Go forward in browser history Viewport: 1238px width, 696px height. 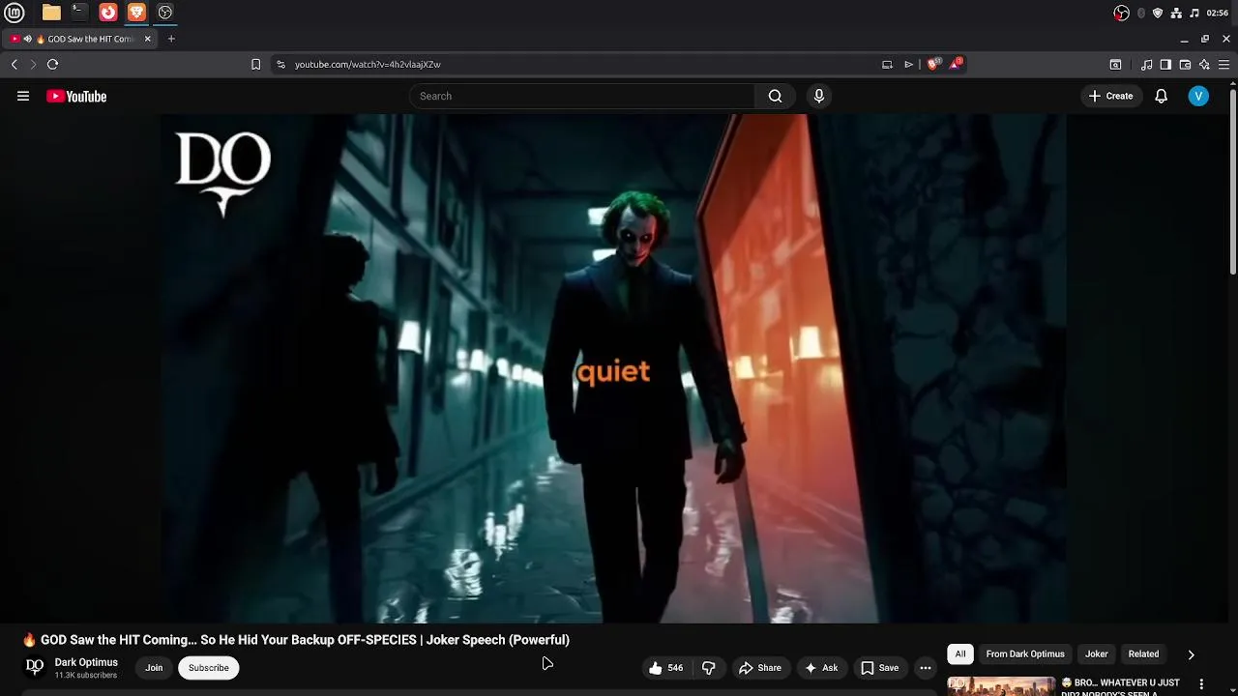click(x=33, y=64)
